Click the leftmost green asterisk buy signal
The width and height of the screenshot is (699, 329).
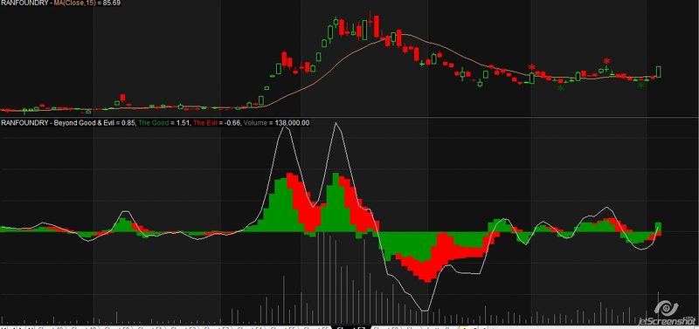pos(561,87)
